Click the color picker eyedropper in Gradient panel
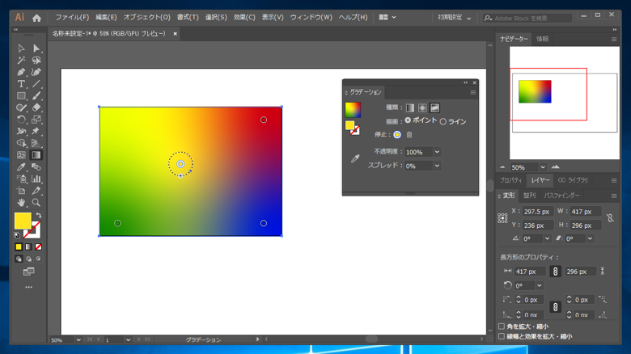The height and width of the screenshot is (354, 631). pos(355,158)
